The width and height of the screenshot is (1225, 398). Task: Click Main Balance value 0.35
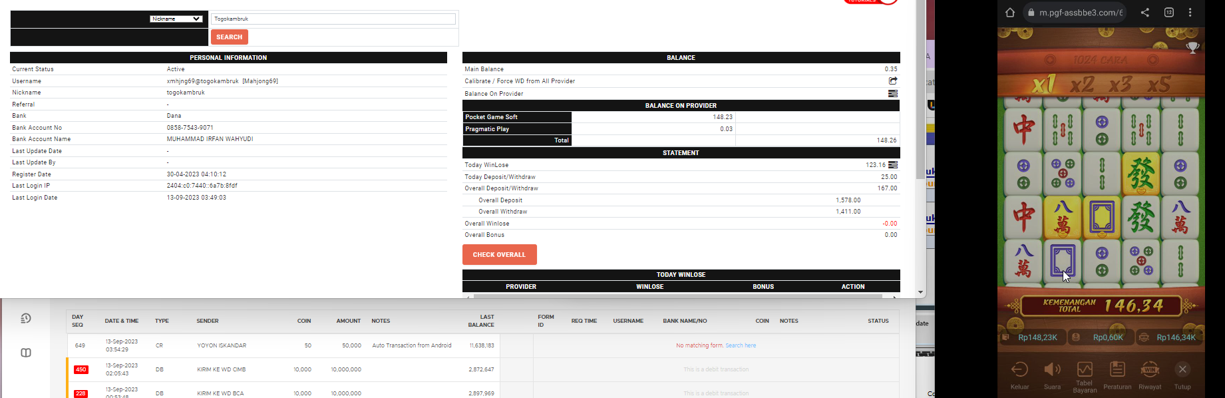[891, 69]
